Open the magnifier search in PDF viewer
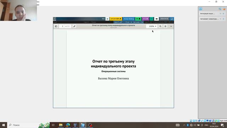 point(160,26)
